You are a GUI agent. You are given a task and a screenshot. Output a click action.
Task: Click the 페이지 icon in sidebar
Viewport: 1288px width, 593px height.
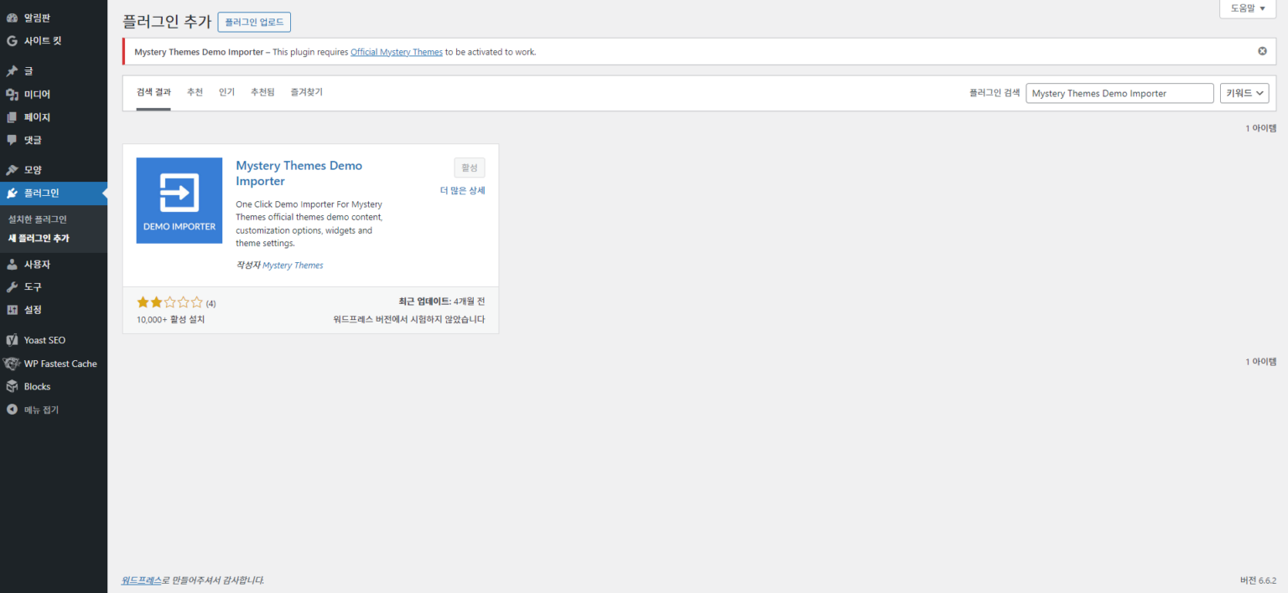coord(12,117)
